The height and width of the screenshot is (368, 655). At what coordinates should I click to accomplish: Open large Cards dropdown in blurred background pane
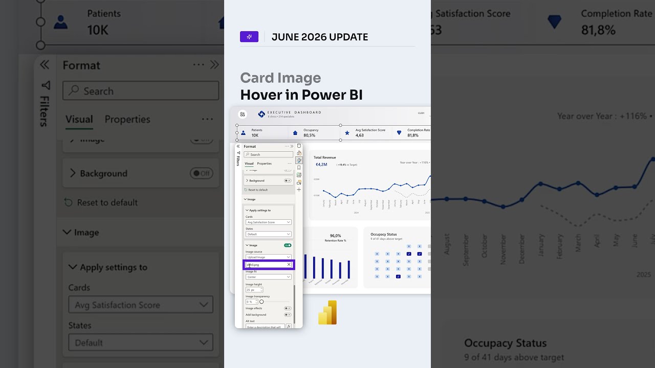pyautogui.click(x=141, y=305)
